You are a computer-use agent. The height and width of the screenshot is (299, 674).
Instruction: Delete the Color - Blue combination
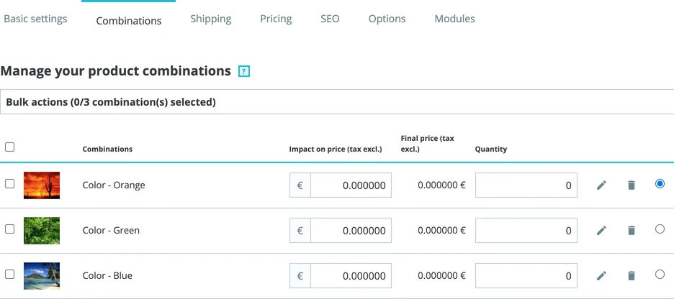coord(631,275)
